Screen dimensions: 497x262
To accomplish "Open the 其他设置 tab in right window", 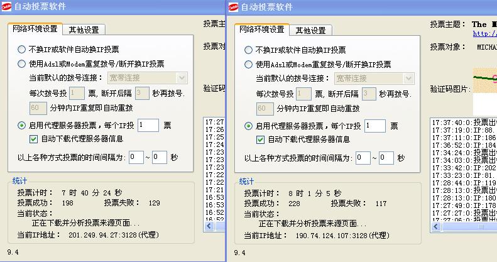I will point(310,30).
